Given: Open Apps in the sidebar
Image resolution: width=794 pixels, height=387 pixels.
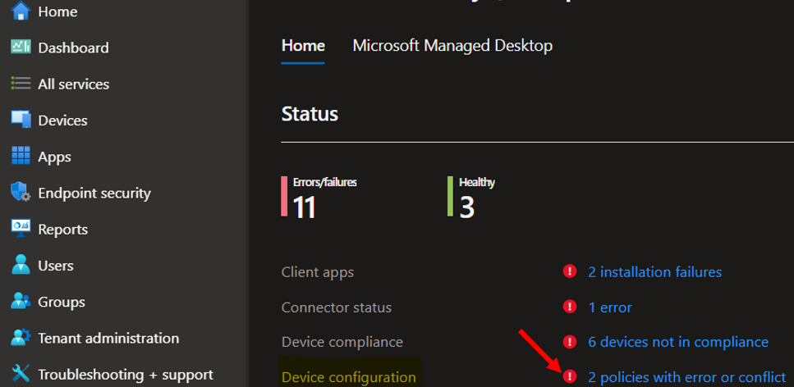Looking at the screenshot, I should [54, 157].
